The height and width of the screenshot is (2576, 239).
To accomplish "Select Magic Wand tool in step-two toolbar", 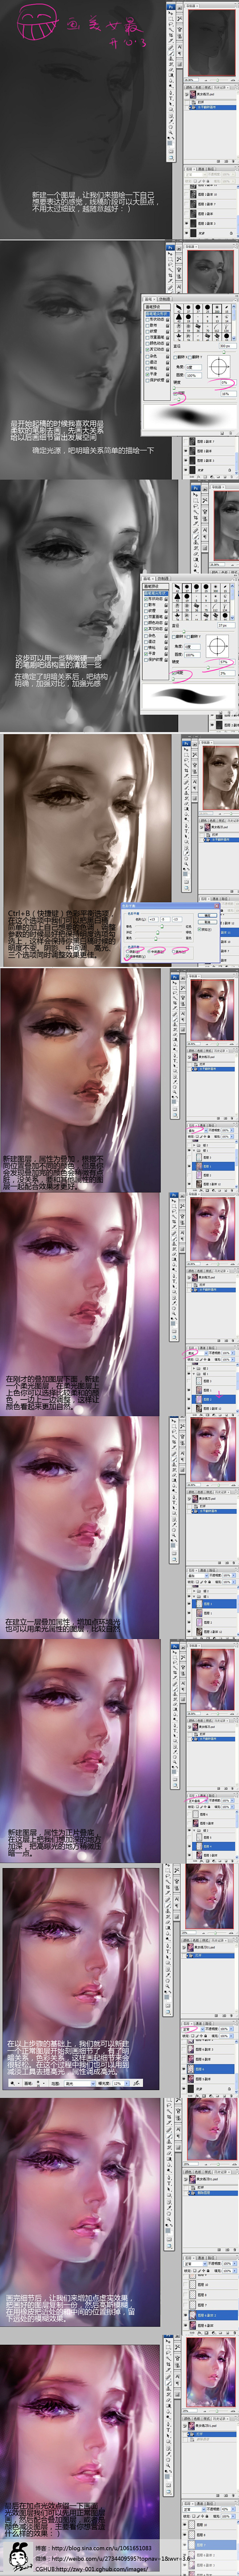I will click(x=170, y=270).
